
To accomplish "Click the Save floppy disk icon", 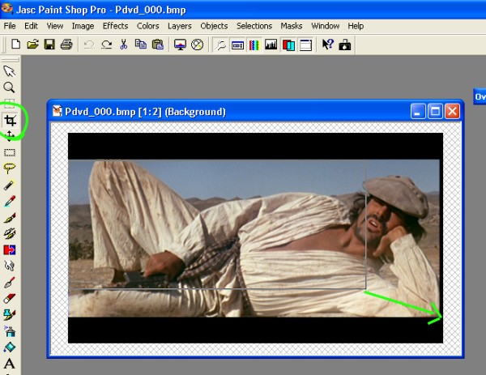I will click(x=49, y=45).
